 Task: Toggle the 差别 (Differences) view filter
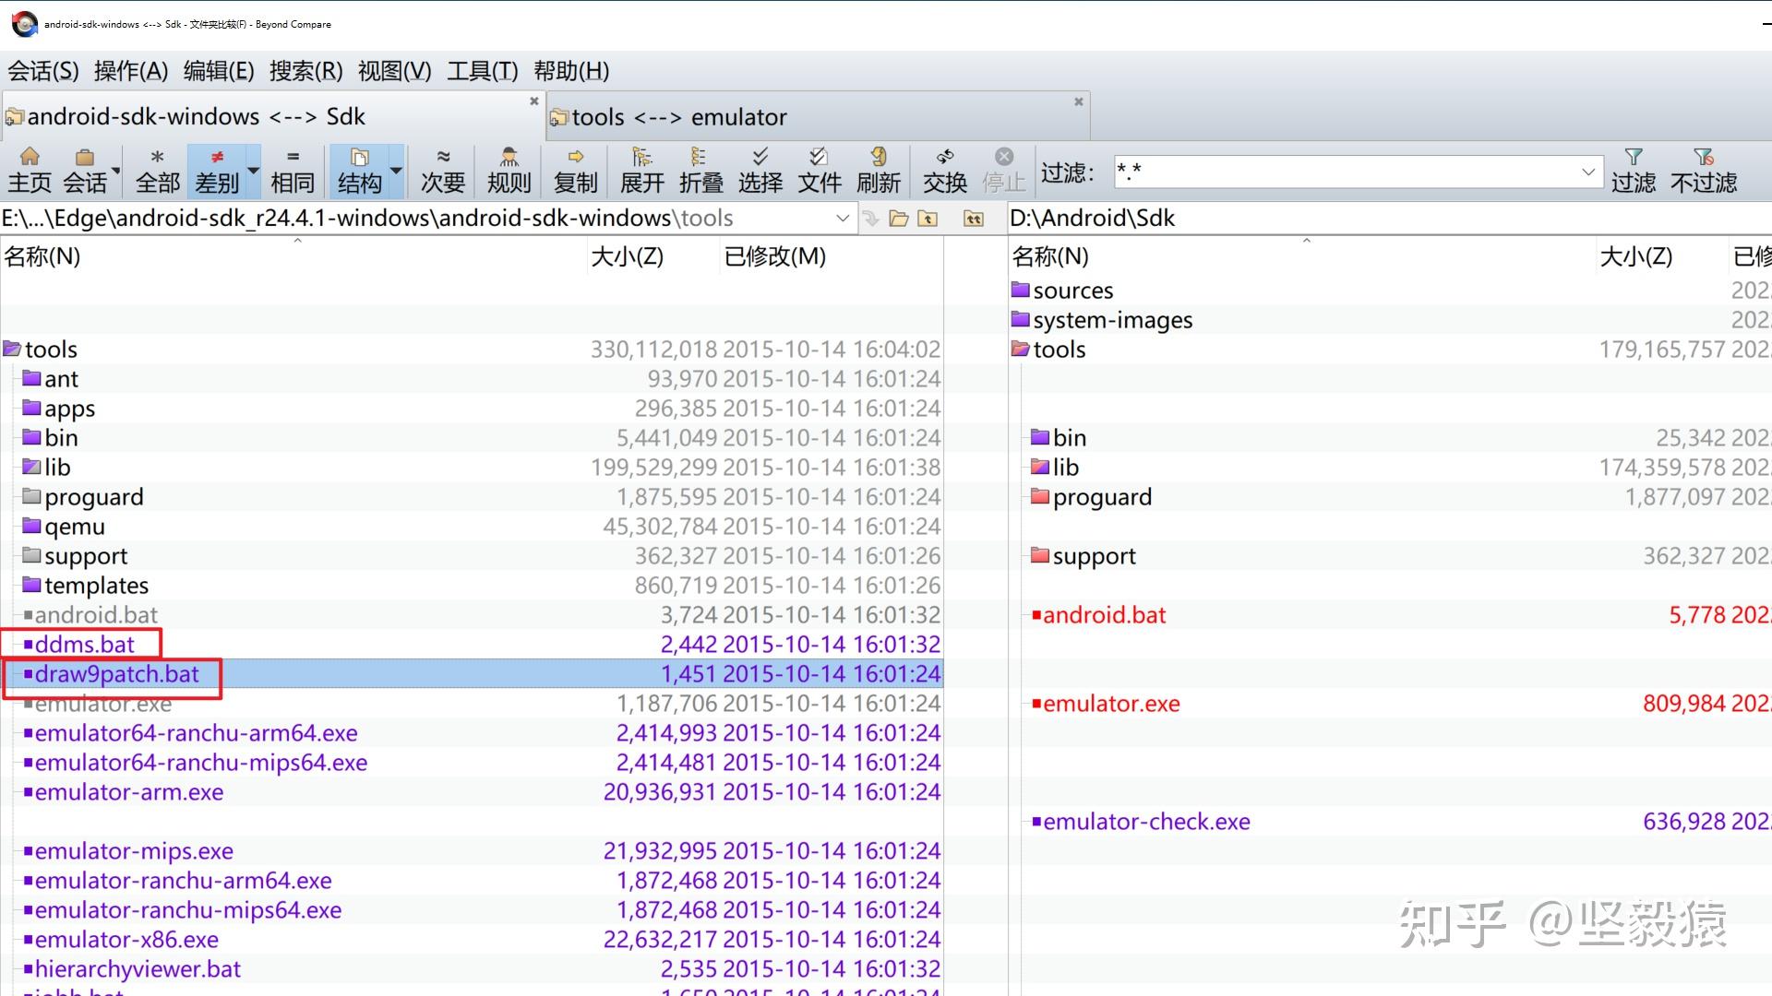pos(217,171)
